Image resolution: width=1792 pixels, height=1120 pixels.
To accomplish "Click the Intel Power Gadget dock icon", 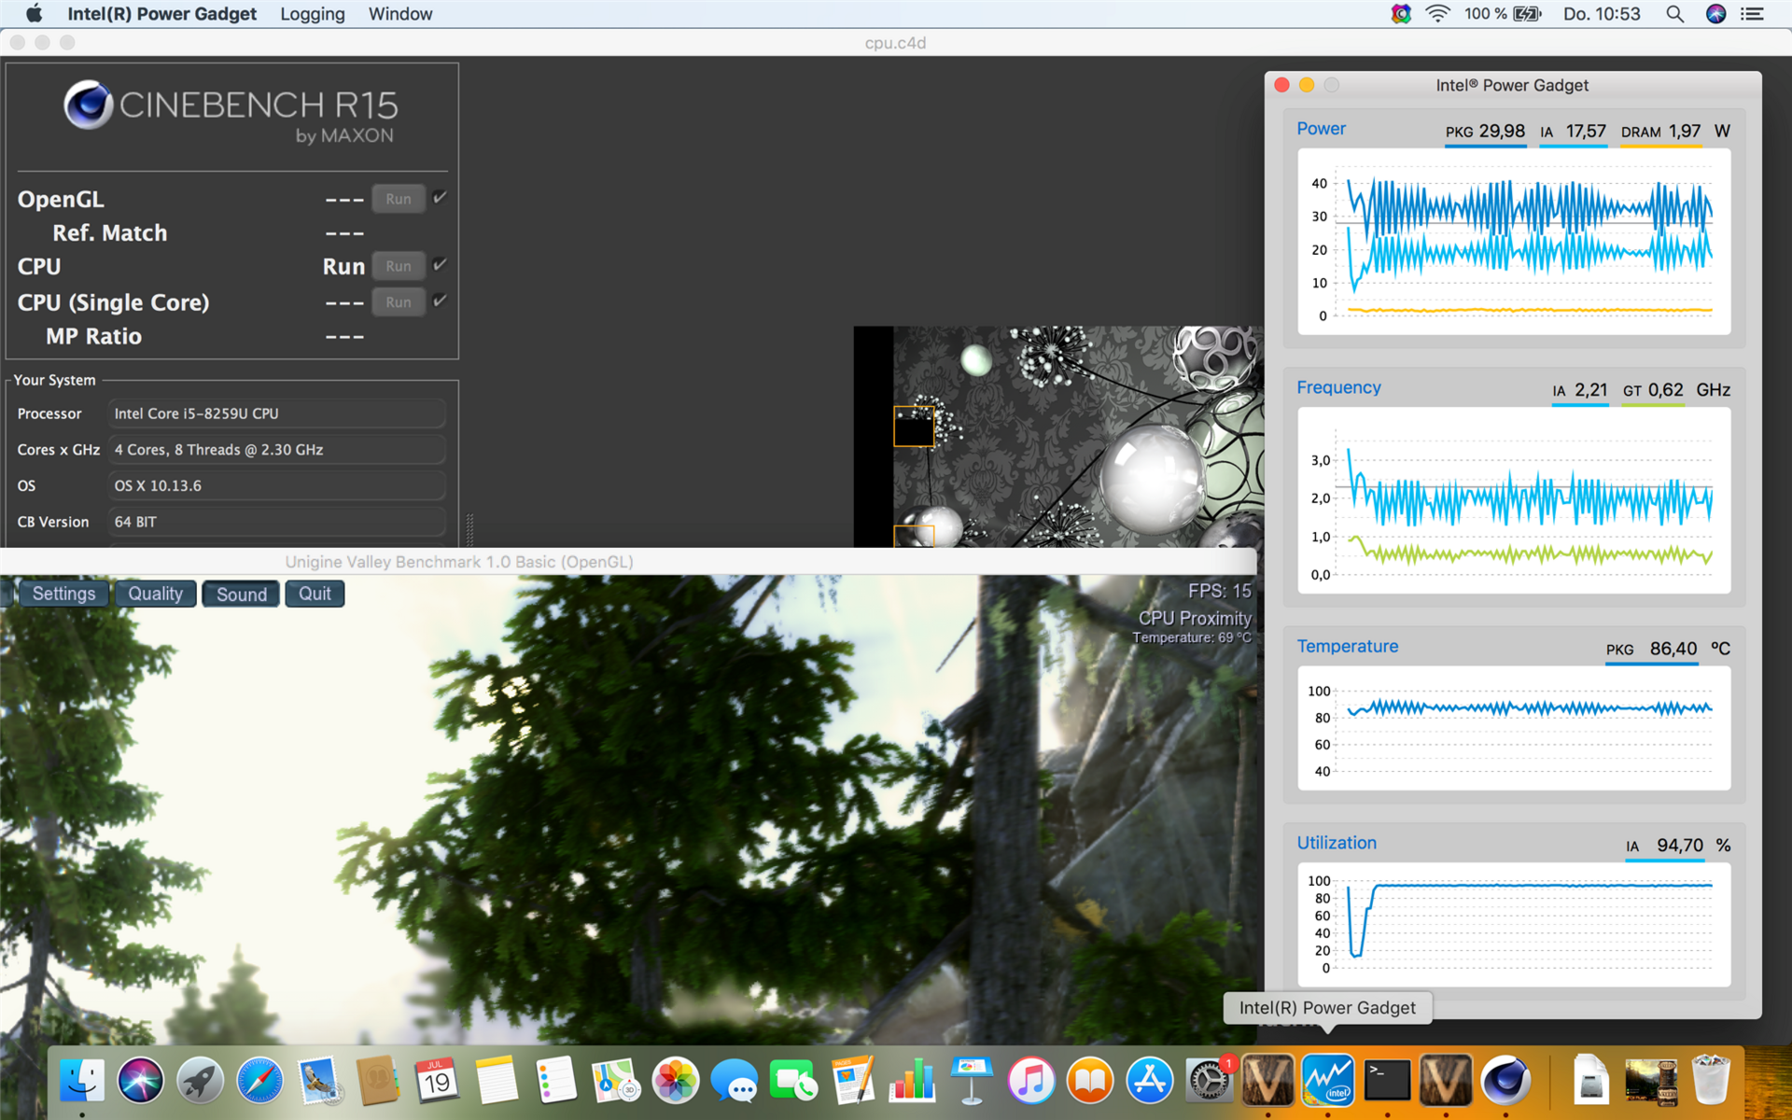I will click(1327, 1081).
